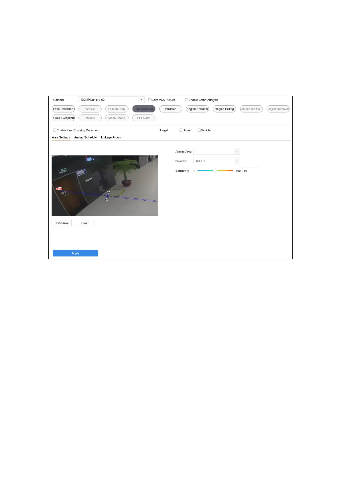The height and width of the screenshot is (482, 341).
Task: Select the Intrusion event type
Action: [x=171, y=109]
